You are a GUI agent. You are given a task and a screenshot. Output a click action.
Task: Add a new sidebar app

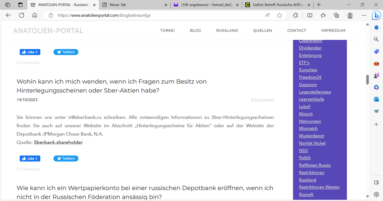pos(376,124)
